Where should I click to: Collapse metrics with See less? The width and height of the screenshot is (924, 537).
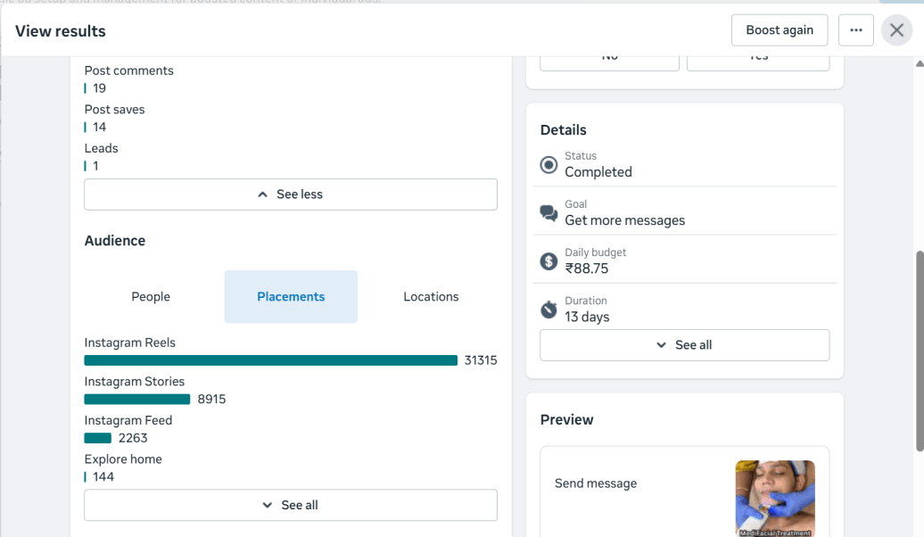click(291, 194)
